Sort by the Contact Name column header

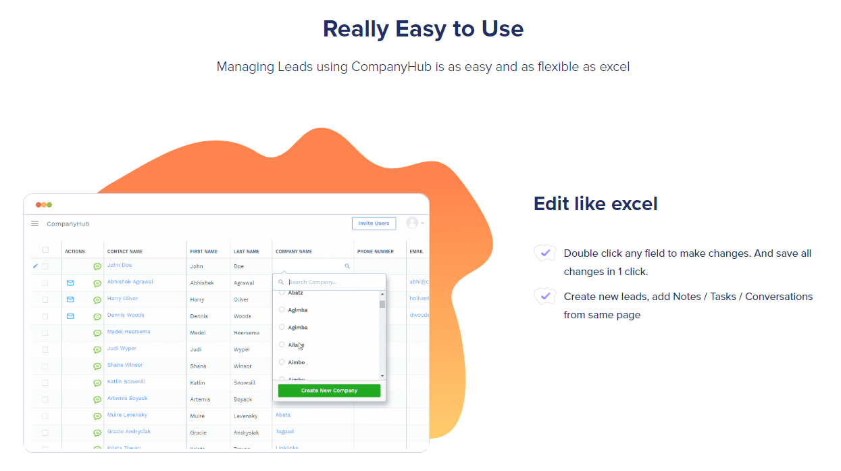coord(125,251)
